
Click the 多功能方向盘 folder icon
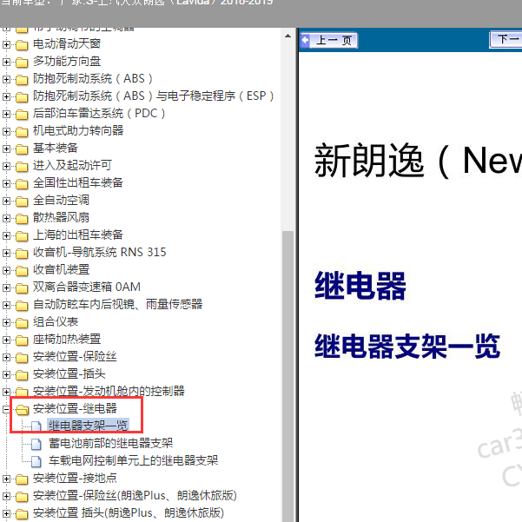(x=22, y=62)
